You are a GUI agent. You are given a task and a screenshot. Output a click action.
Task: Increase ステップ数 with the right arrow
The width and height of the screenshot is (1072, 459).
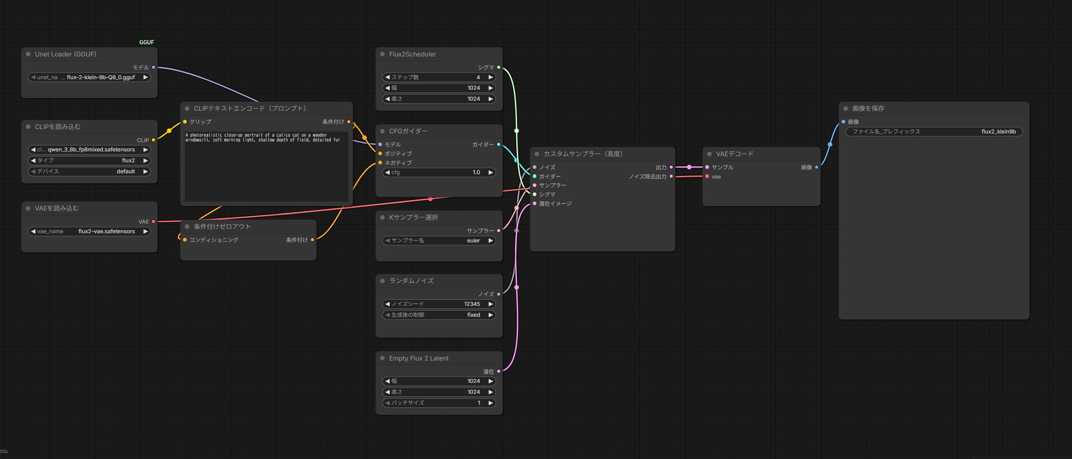click(x=490, y=77)
